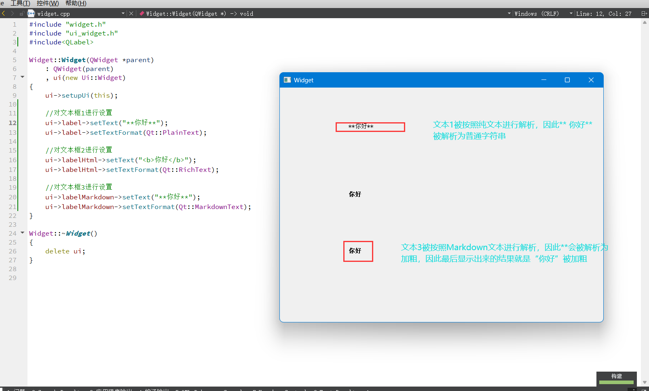Click line number 12 in the gutter

tap(13, 123)
